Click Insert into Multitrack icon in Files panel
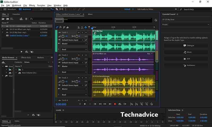 (x=21, y=19)
